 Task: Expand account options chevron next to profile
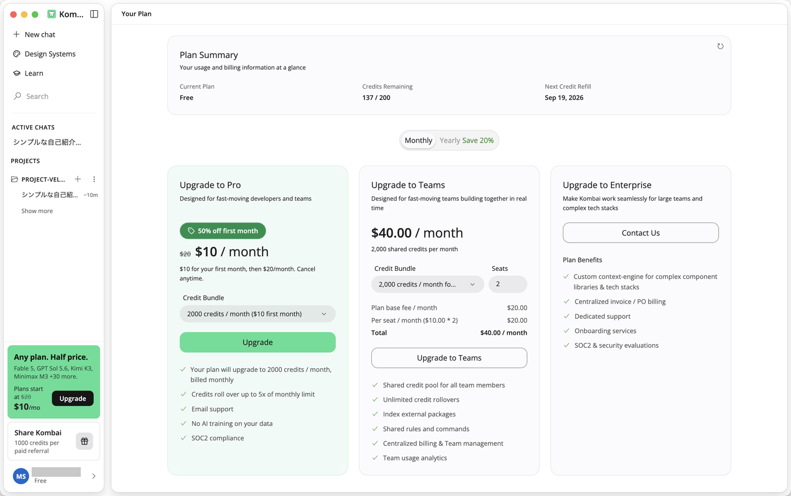(x=93, y=476)
